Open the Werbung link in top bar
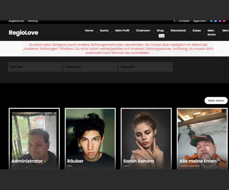229x190 pixels. click(33, 21)
